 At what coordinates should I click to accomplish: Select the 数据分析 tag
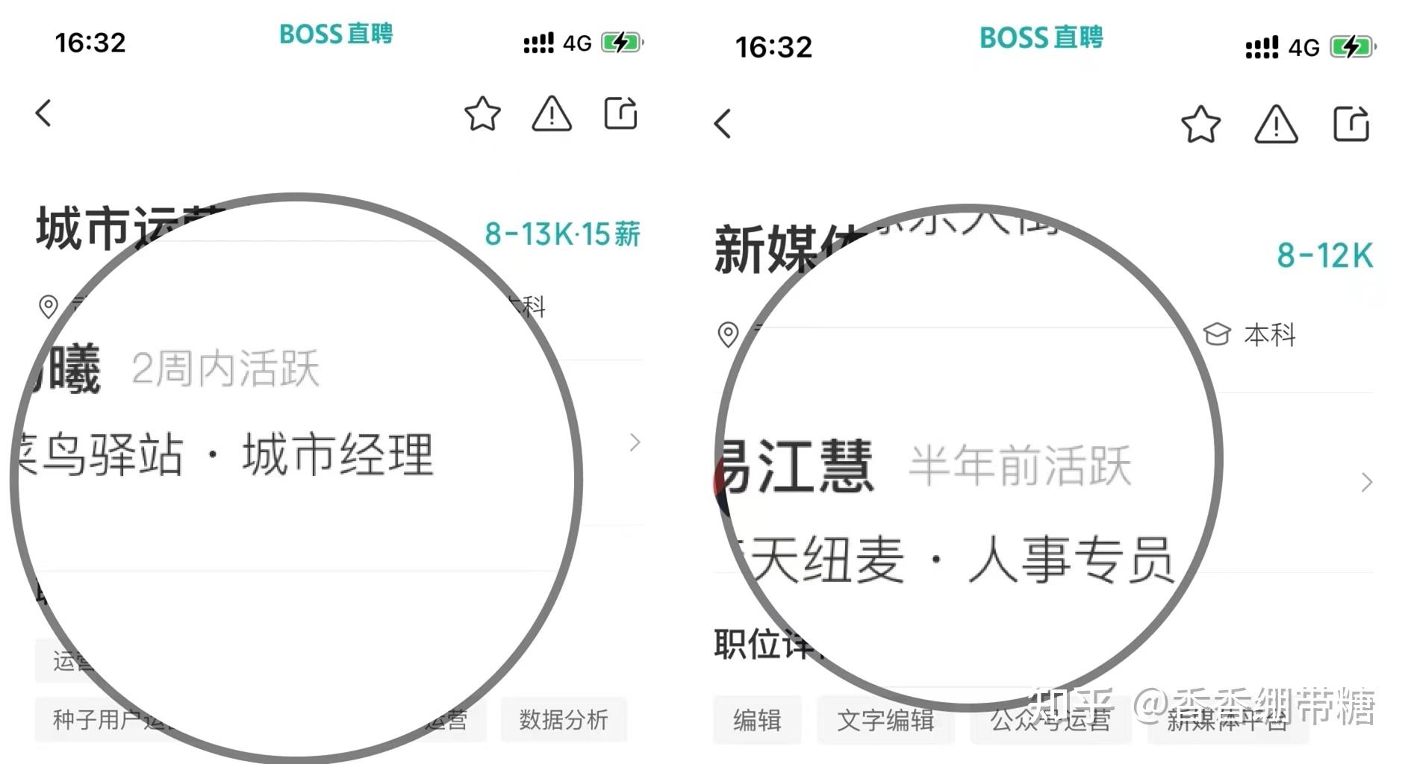pyautogui.click(x=564, y=720)
